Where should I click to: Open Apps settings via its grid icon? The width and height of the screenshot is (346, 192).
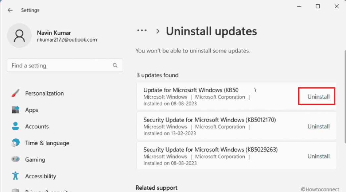tap(15, 110)
